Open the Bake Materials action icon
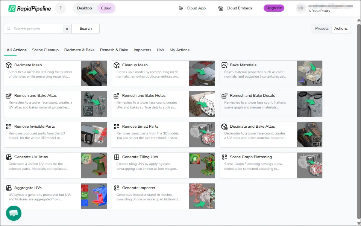Image resolution: width=361 pixels, height=226 pixels. tap(224, 64)
